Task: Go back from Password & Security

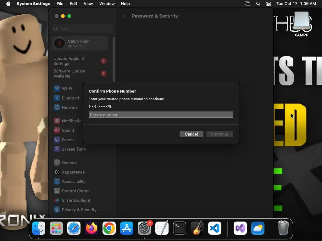Action: [124, 16]
